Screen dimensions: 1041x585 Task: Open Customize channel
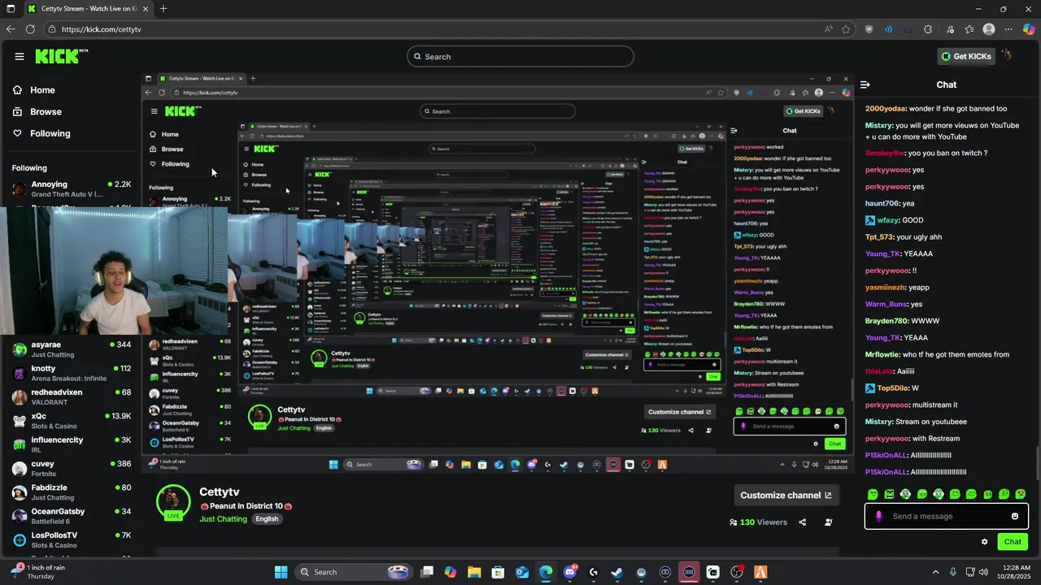point(786,495)
